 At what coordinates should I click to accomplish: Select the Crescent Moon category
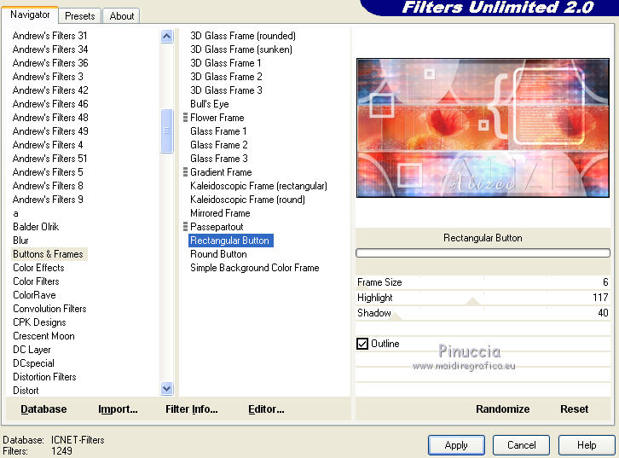tap(43, 336)
